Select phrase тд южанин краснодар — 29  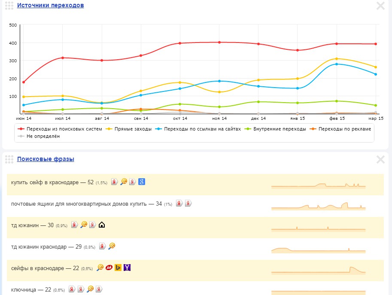click(x=46, y=247)
